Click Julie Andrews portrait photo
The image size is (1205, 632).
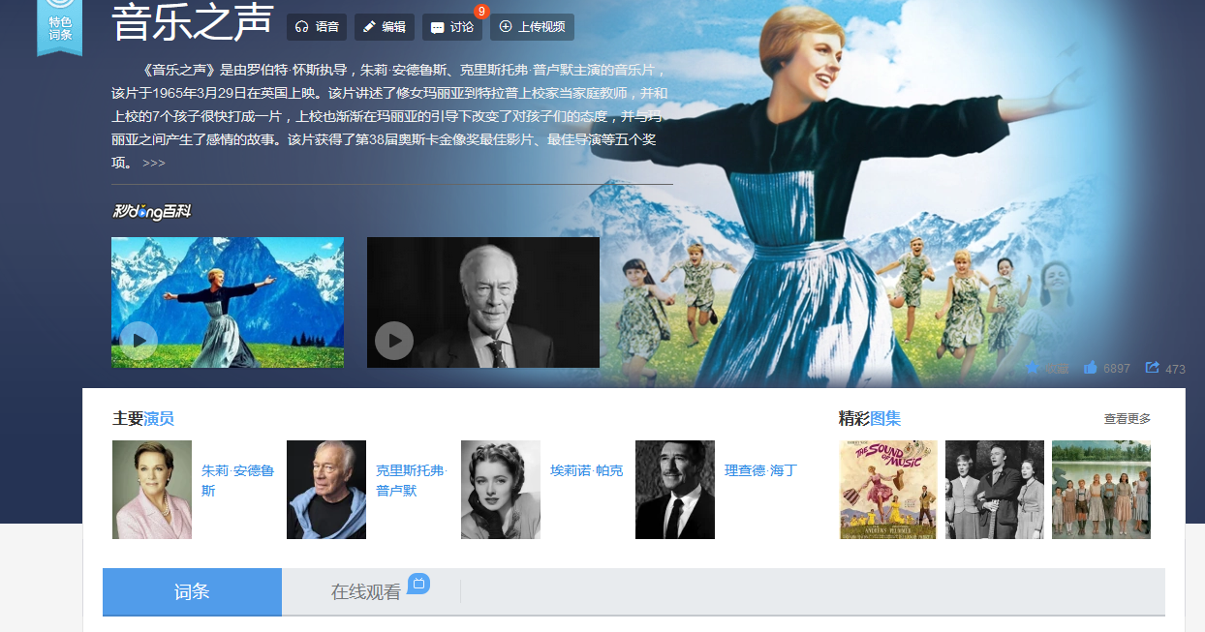(x=152, y=490)
